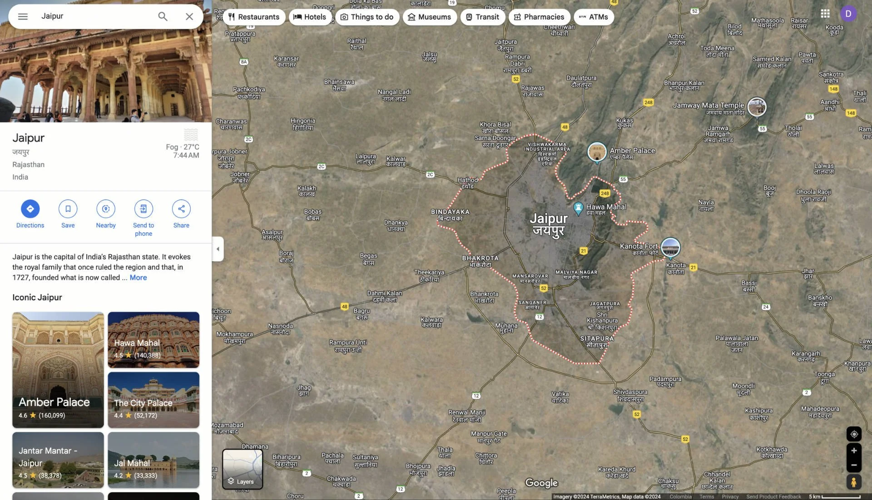Click Jaipur city label on map
Screen dimensions: 872x500
pos(549,225)
